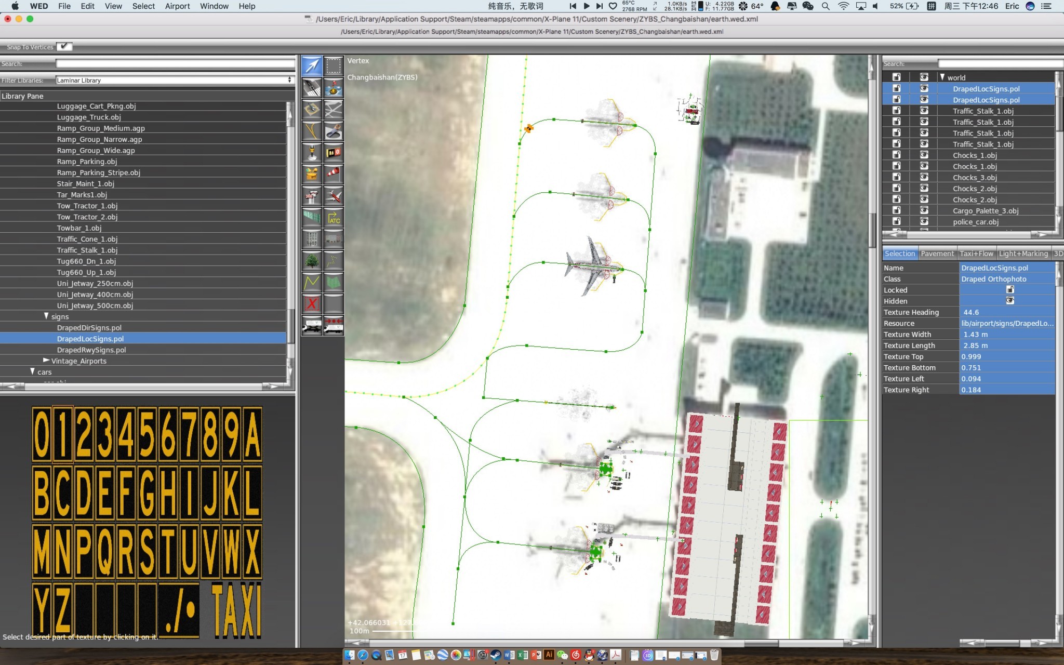Click the Wi-Fi icon in menu bar
This screenshot has height=665, width=1064.
(x=844, y=6)
